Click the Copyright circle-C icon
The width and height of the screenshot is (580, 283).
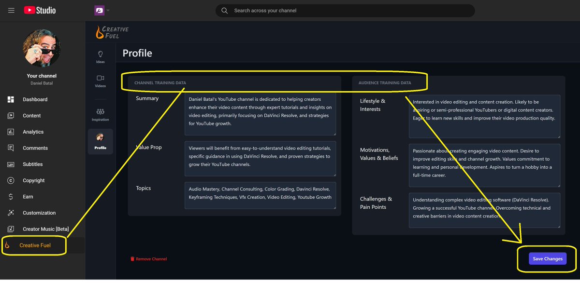11,180
